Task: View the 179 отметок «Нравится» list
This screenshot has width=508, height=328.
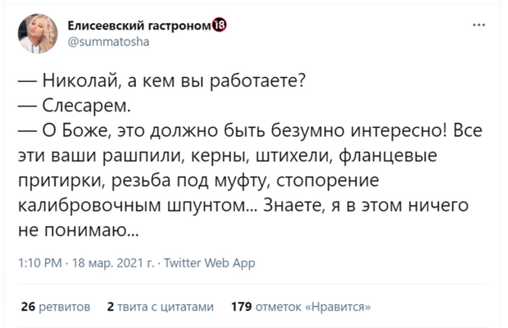Action: tap(301, 307)
